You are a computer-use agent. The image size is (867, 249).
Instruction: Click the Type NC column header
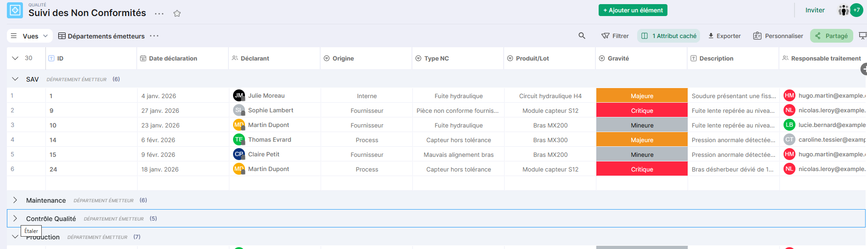point(458,58)
